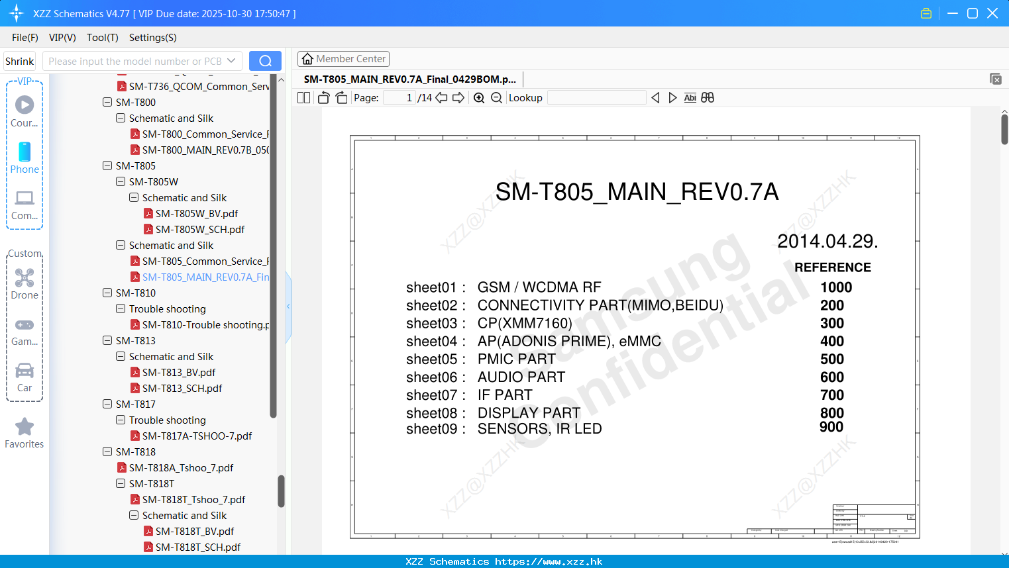Open Member Center
Image resolution: width=1009 pixels, height=568 pixels.
click(343, 59)
